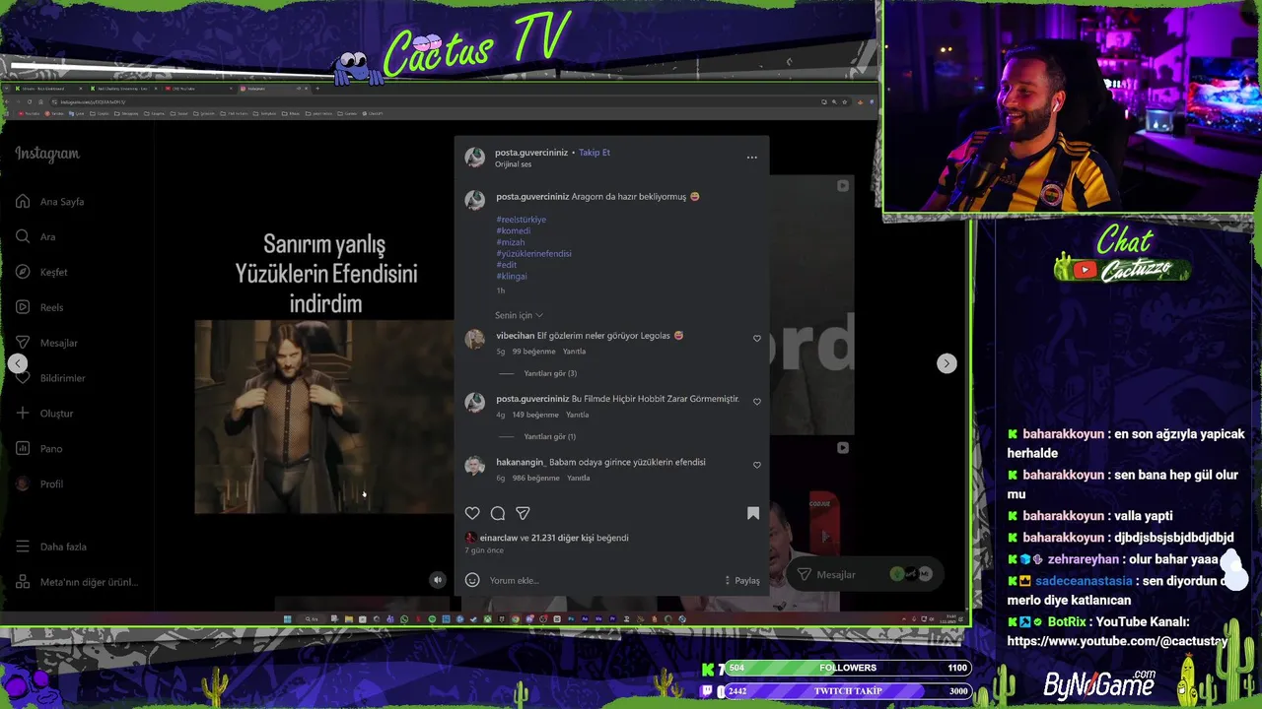This screenshot has height=709, width=1262.
Task: Go to next post arrow
Action: 946,363
